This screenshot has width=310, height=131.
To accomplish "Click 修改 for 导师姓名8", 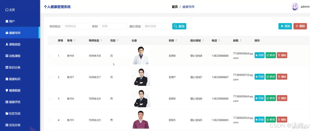I will 271,55.
